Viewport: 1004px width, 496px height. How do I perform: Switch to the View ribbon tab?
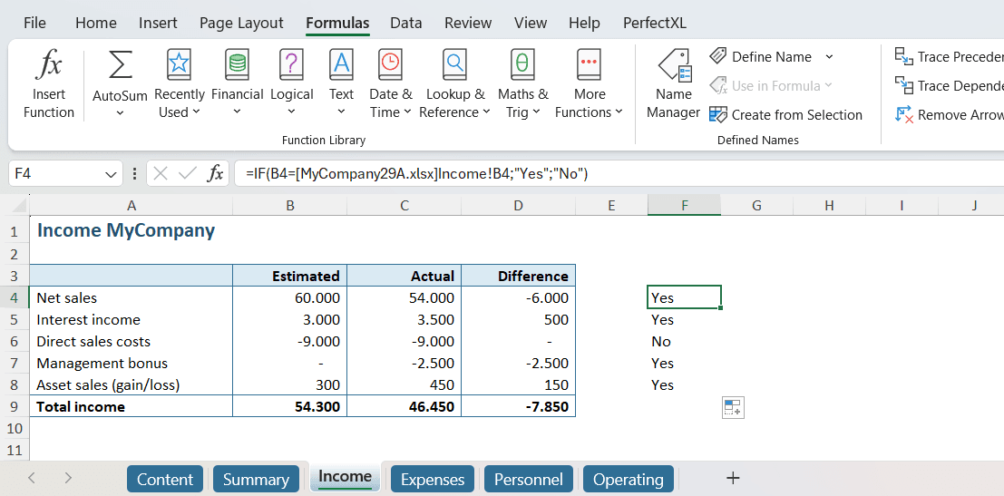(x=531, y=23)
